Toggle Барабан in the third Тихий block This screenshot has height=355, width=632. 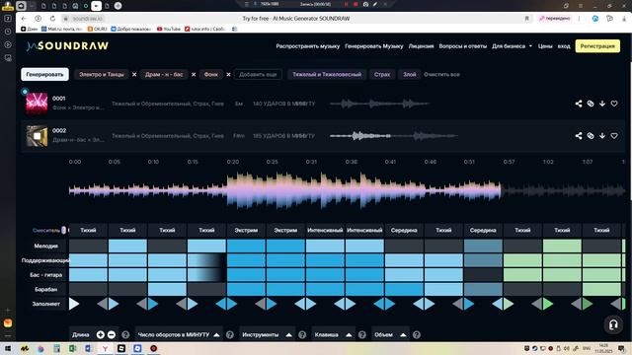pos(167,289)
